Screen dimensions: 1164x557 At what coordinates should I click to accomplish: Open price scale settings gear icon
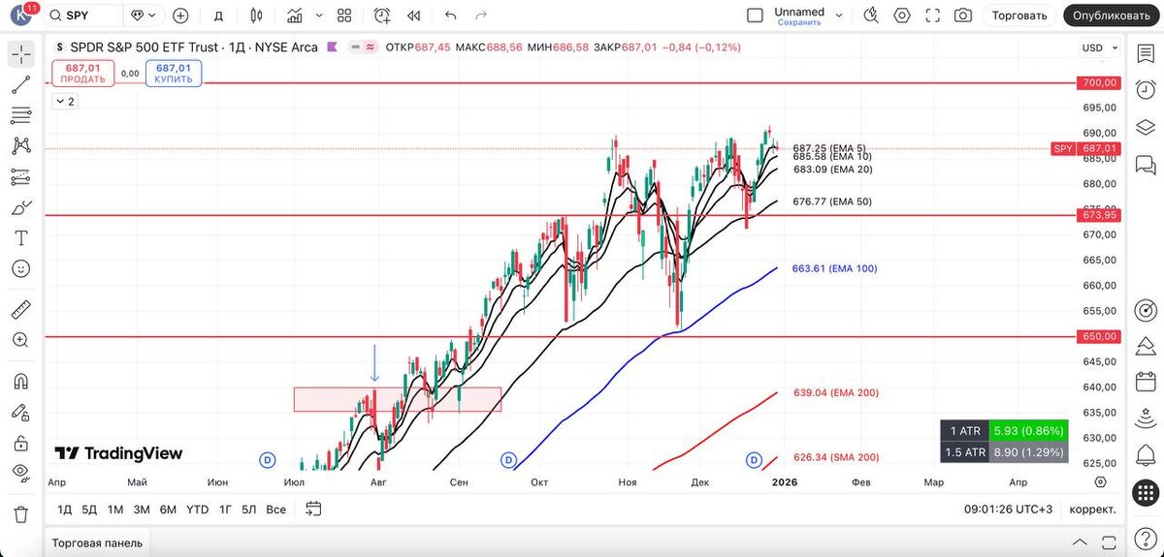1100,480
